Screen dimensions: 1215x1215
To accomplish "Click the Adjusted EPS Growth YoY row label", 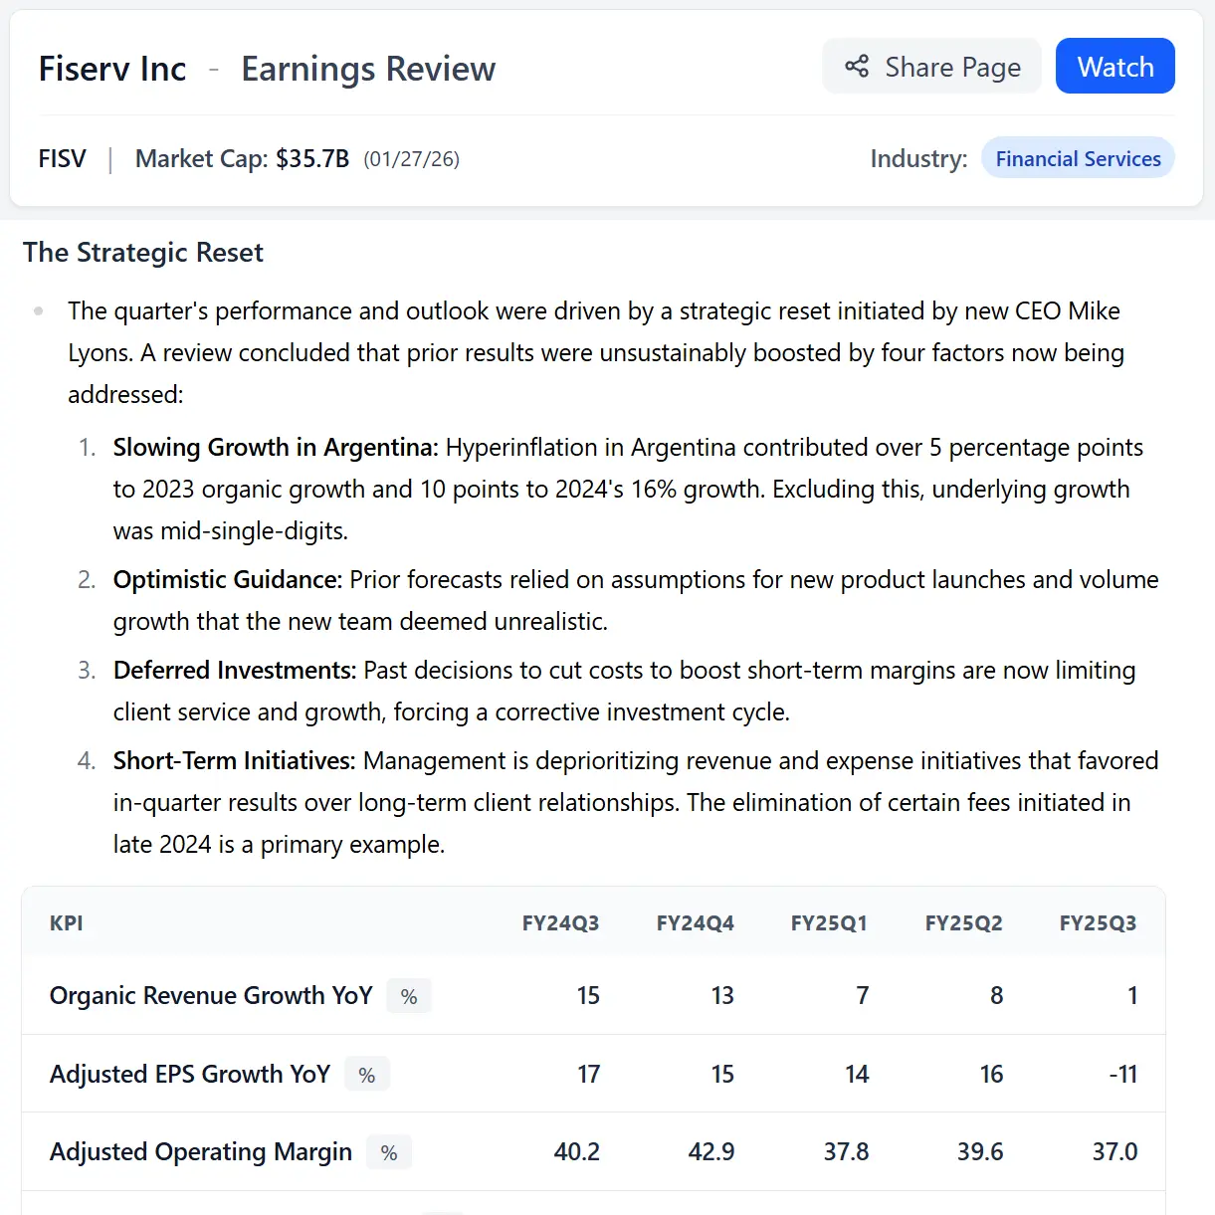I will coord(189,1074).
